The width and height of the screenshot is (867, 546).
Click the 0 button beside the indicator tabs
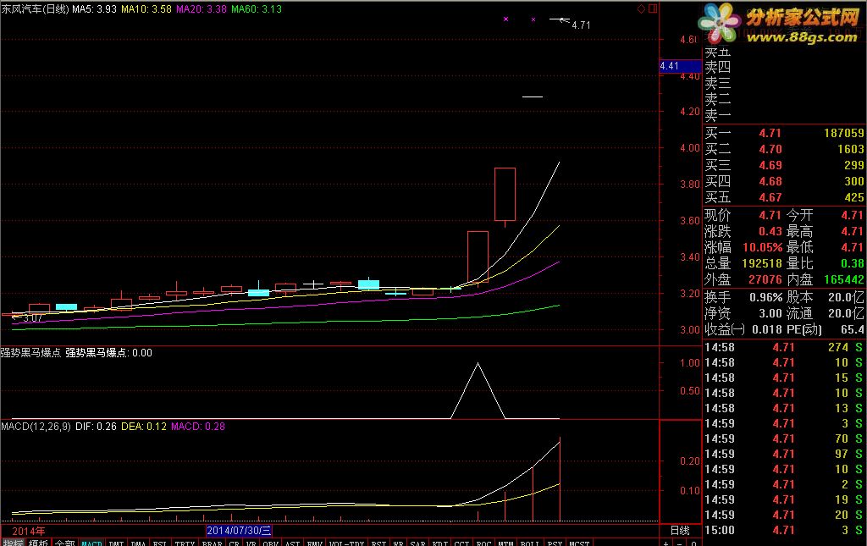click(x=694, y=543)
